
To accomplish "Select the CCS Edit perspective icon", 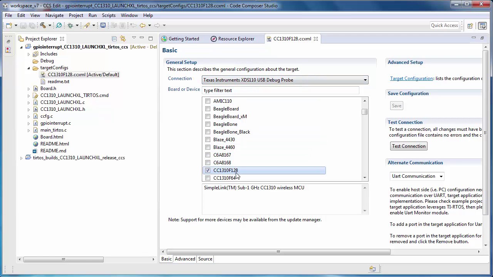I will point(483,26).
